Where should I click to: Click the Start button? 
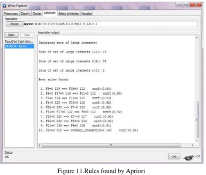point(11,35)
